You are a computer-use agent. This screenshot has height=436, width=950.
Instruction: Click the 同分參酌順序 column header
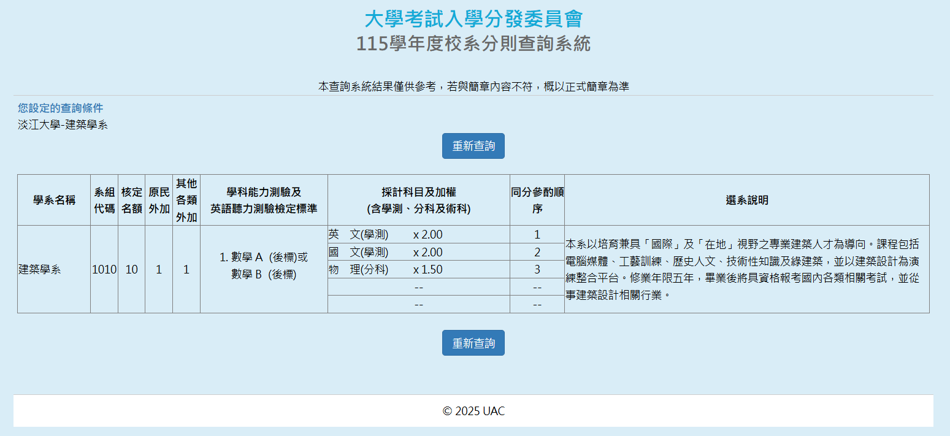click(537, 200)
